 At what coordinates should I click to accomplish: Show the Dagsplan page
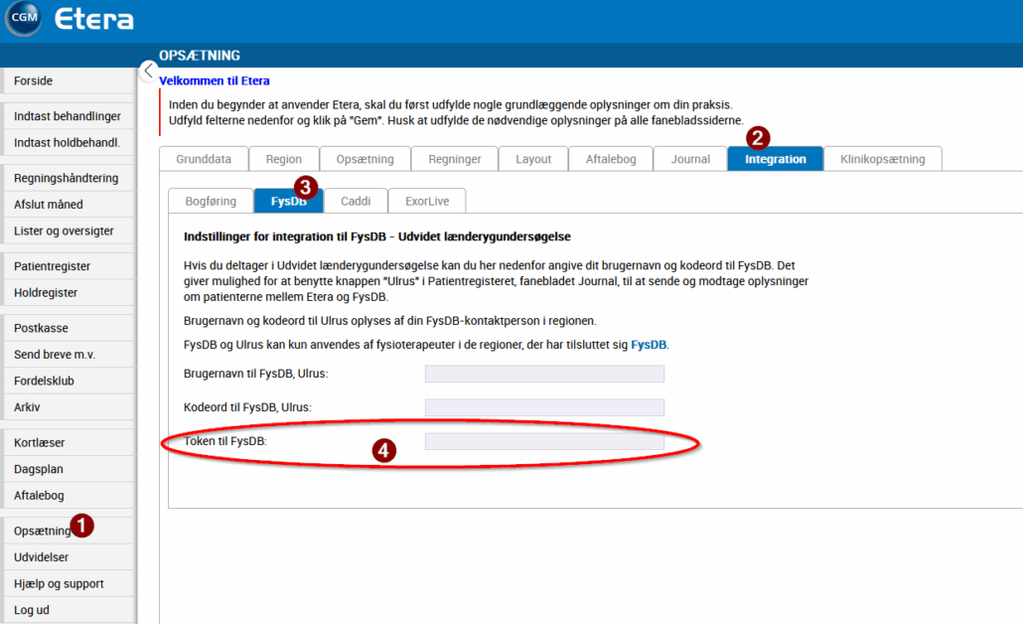tap(68, 469)
